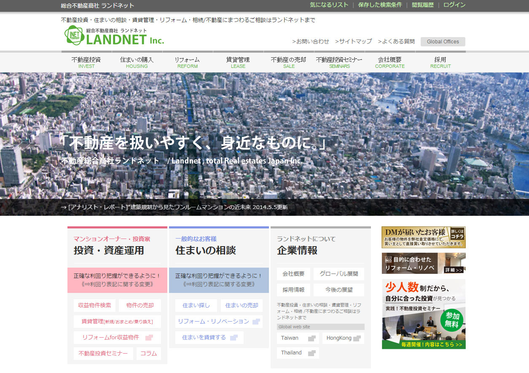Image resolution: width=529 pixels, height=373 pixels.
Task: Click the 採用情報 button
Action: pyautogui.click(x=293, y=290)
